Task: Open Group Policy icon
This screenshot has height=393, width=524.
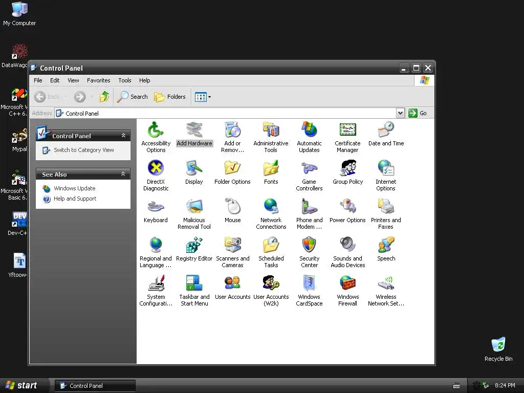Action: pyautogui.click(x=347, y=172)
